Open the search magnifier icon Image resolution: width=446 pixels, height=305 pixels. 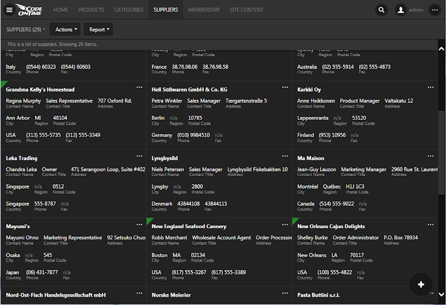[381, 10]
